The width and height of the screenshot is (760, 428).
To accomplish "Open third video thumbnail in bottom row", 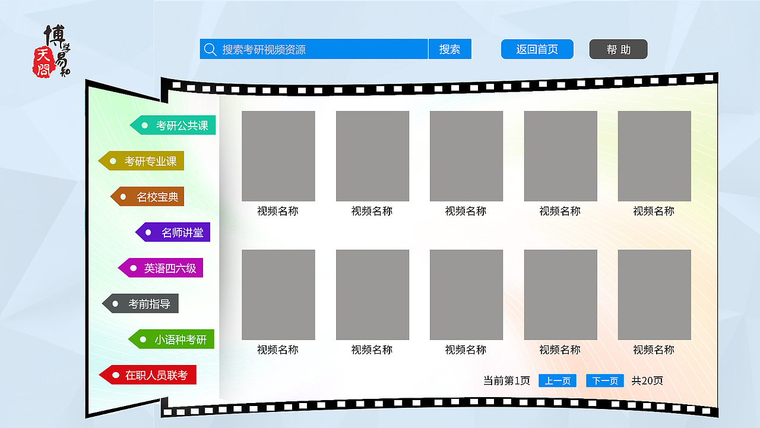I will tap(467, 295).
